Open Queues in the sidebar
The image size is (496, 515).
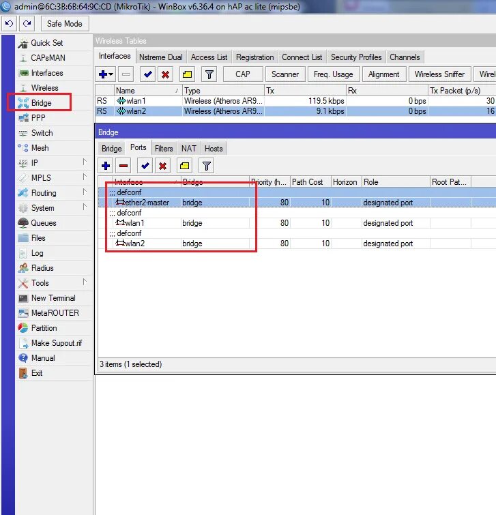(44, 223)
